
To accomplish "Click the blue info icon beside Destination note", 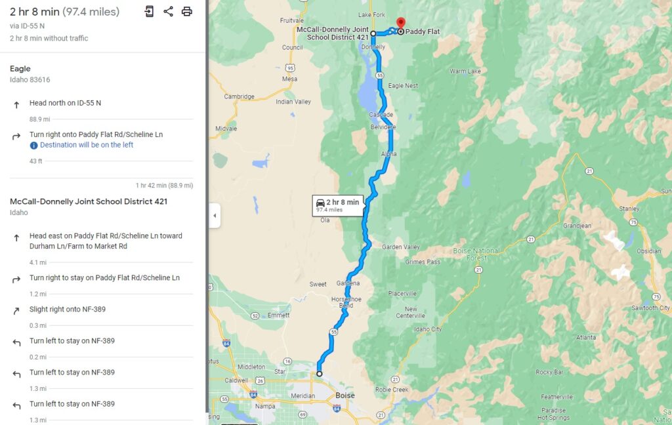I will click(x=33, y=145).
